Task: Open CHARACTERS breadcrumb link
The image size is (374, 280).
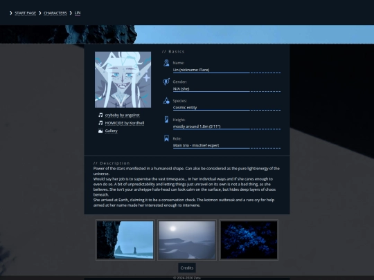Action: coord(55,13)
